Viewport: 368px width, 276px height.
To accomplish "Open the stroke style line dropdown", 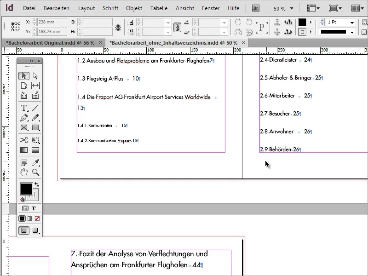I will point(352,32).
